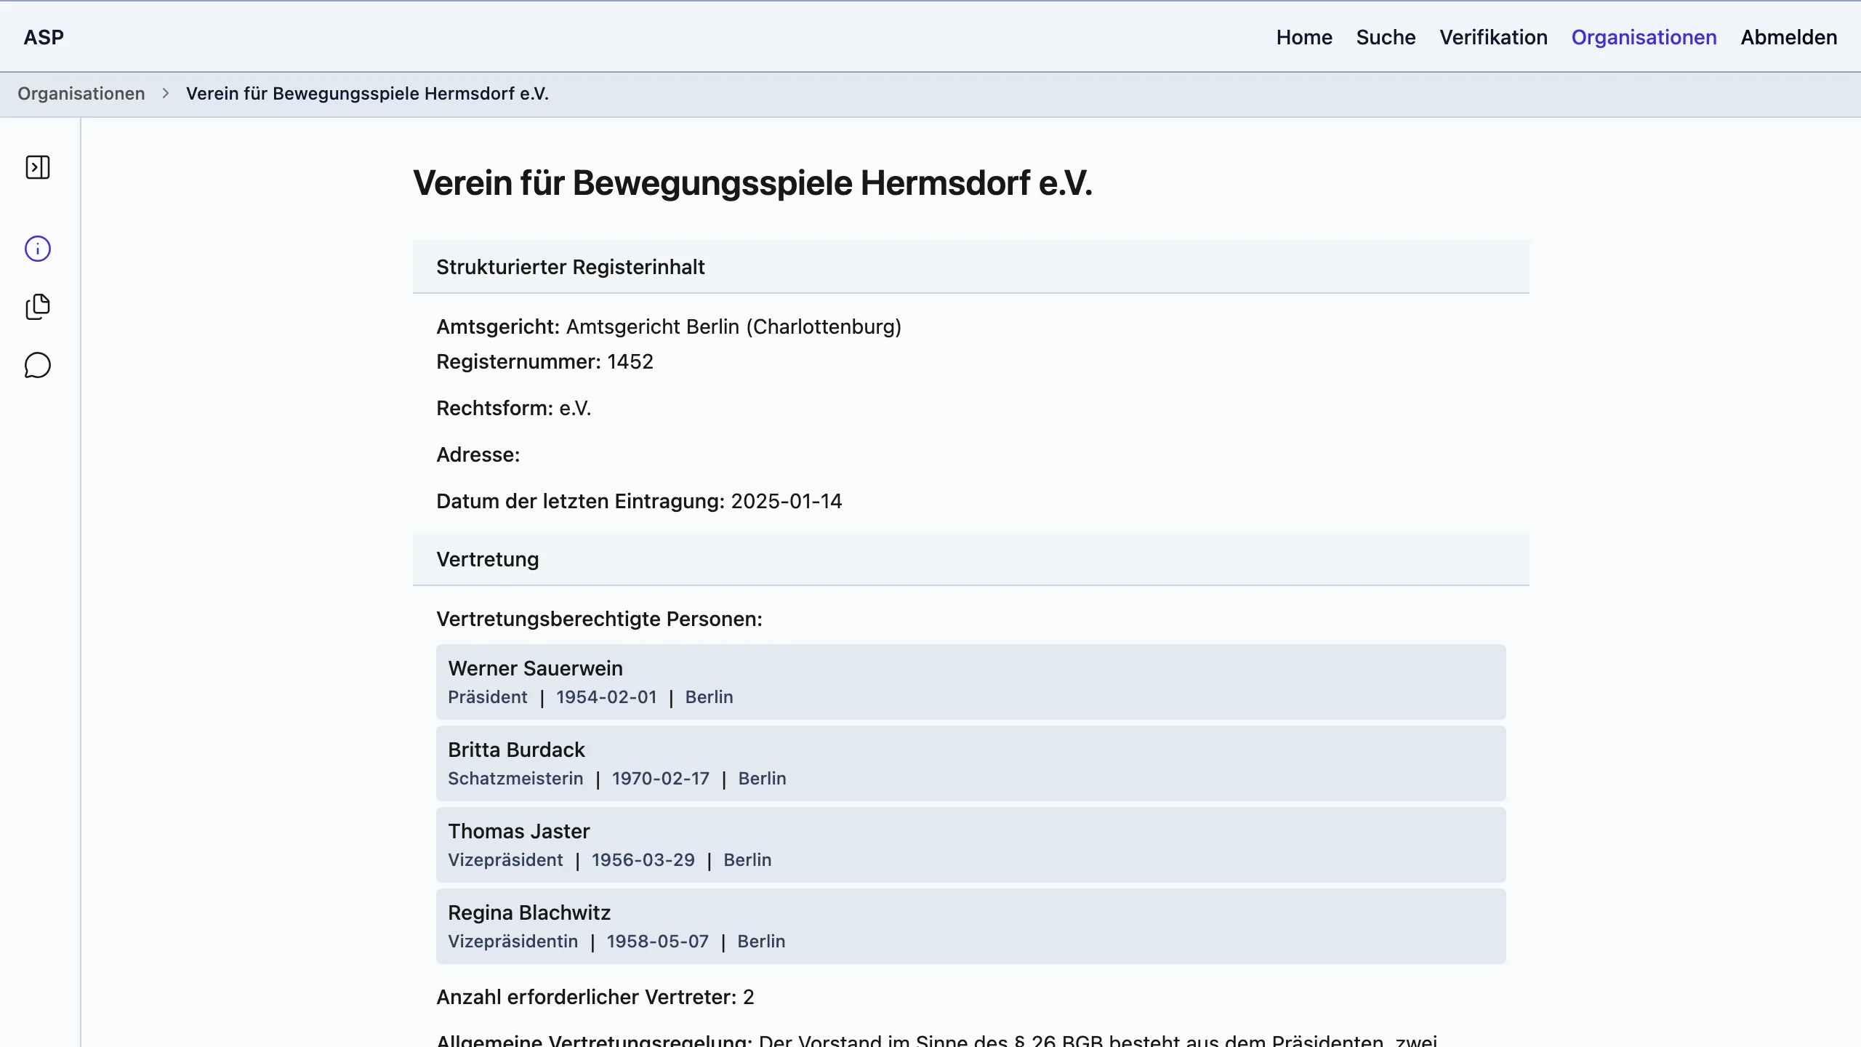Select the Thomas Jaster entry
The image size is (1861, 1047).
click(970, 844)
